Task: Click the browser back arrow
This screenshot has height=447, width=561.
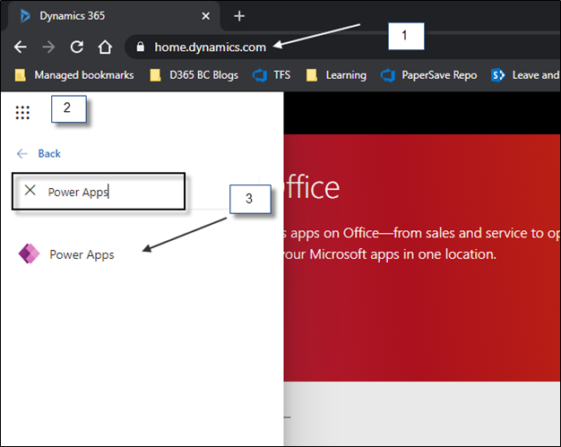Action: tap(21, 47)
